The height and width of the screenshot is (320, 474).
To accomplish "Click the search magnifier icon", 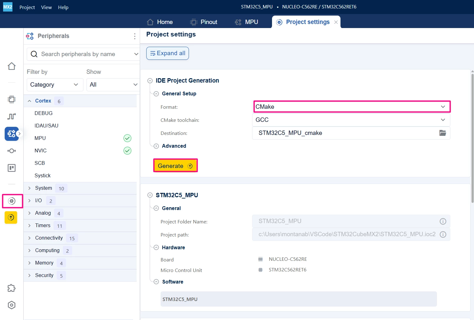I will (x=34, y=54).
